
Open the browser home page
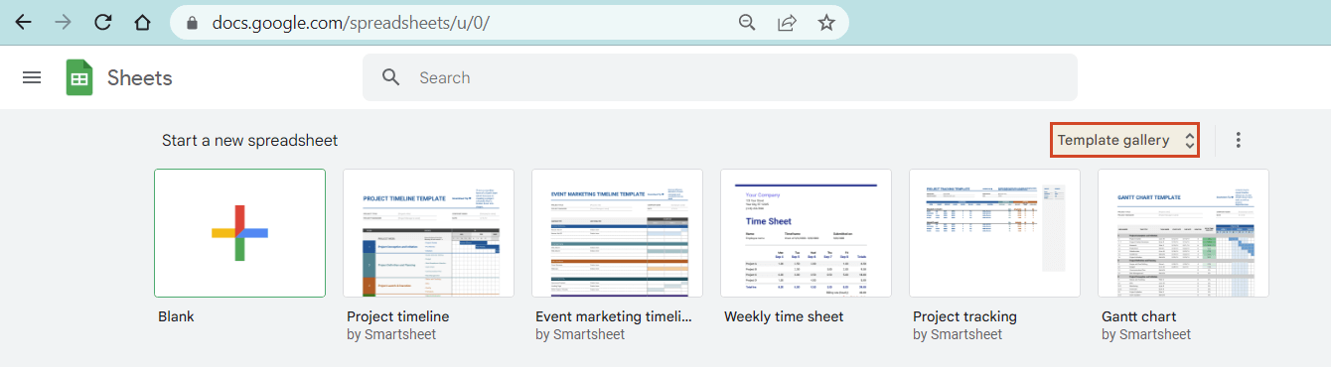click(142, 23)
